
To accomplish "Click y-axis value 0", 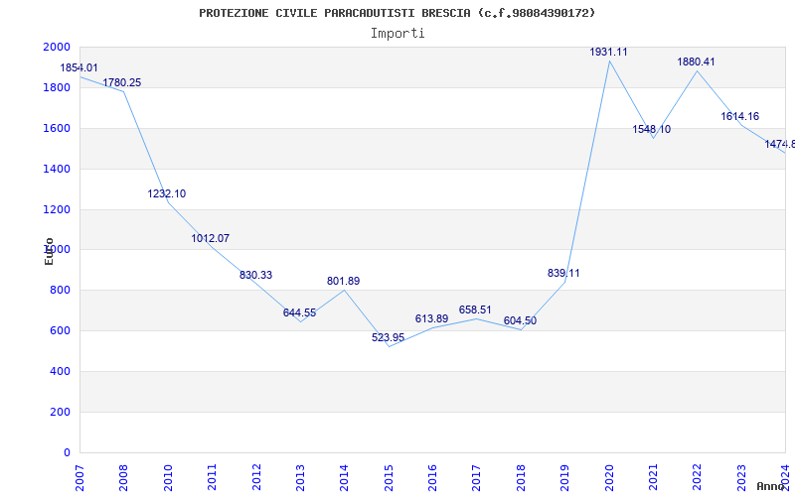I will click(x=68, y=452).
